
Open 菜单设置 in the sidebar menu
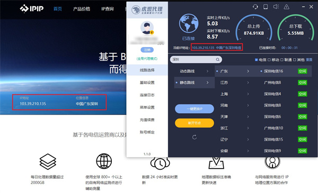(x=147, y=107)
